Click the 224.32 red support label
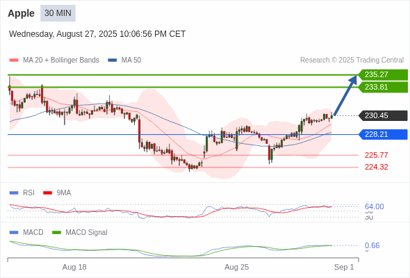The width and height of the screenshot is (410, 278). coord(376,167)
